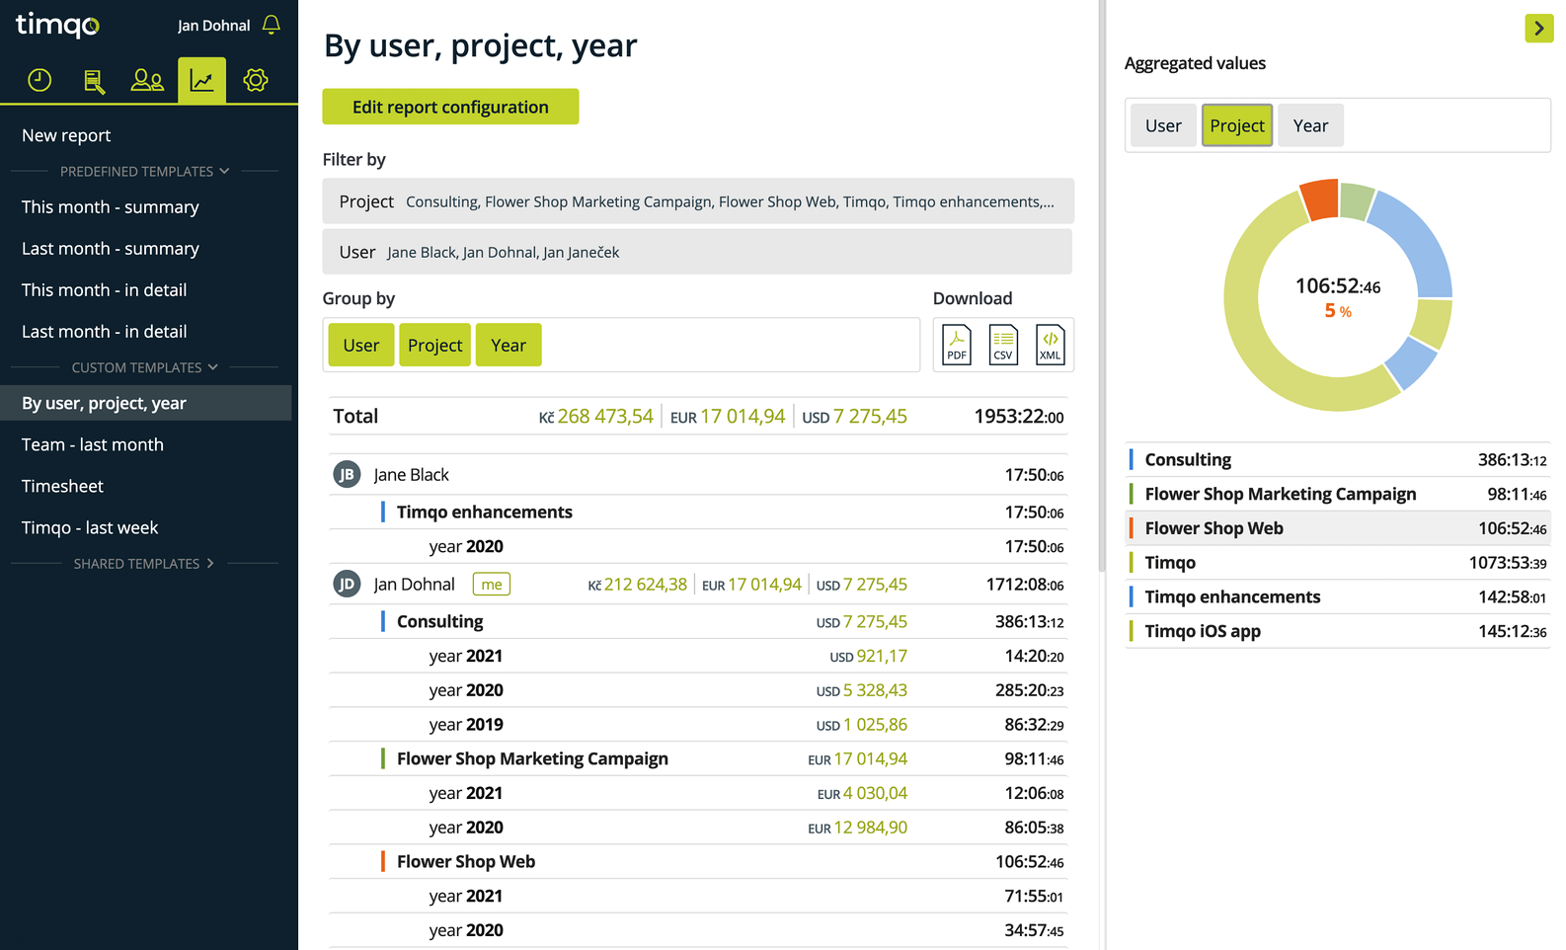
Task: Toggle the Project group-by chip
Action: coord(434,345)
